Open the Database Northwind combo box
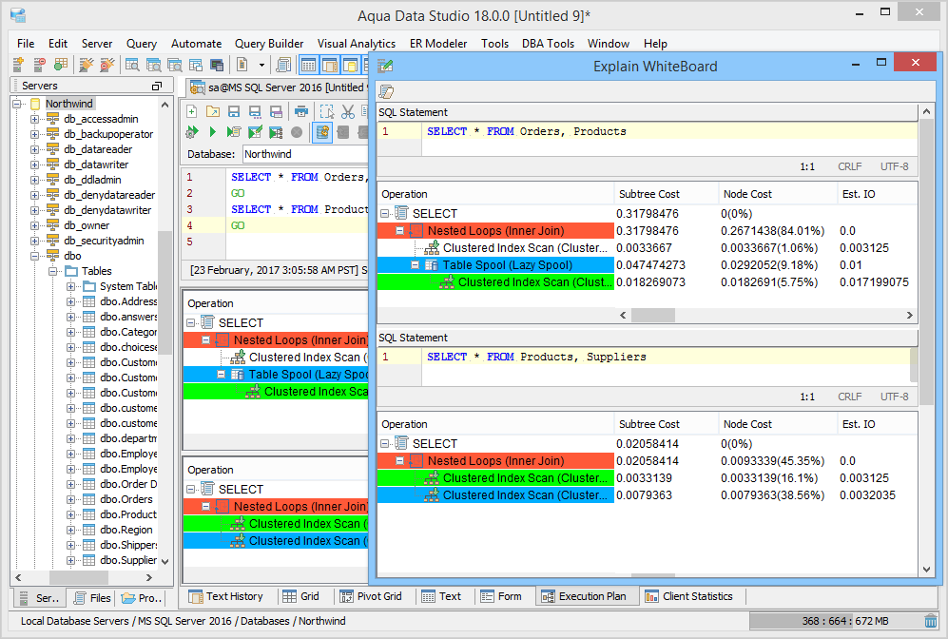Viewport: 948px width, 639px height. 304,154
